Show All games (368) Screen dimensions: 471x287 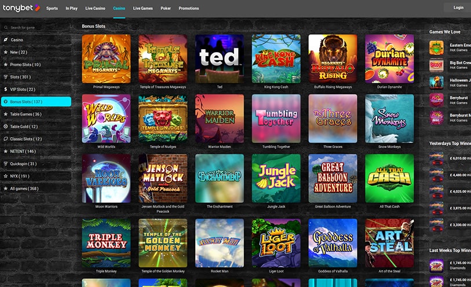[36, 189]
